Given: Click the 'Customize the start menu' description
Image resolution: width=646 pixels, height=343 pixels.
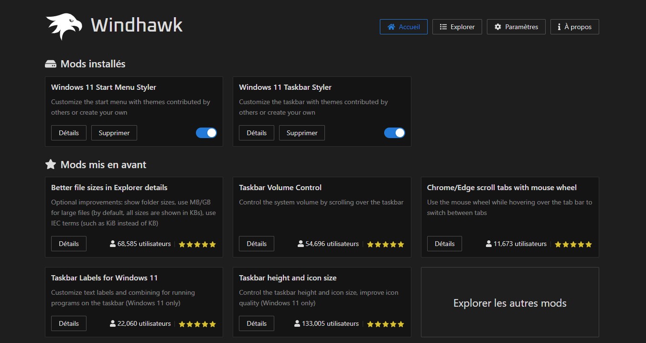Looking at the screenshot, I should coord(131,107).
